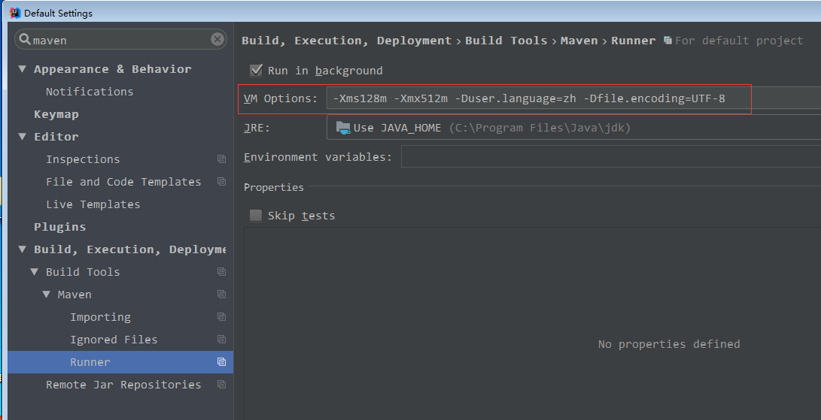This screenshot has height=420, width=821.
Task: Click the maven search input field
Action: click(120, 40)
